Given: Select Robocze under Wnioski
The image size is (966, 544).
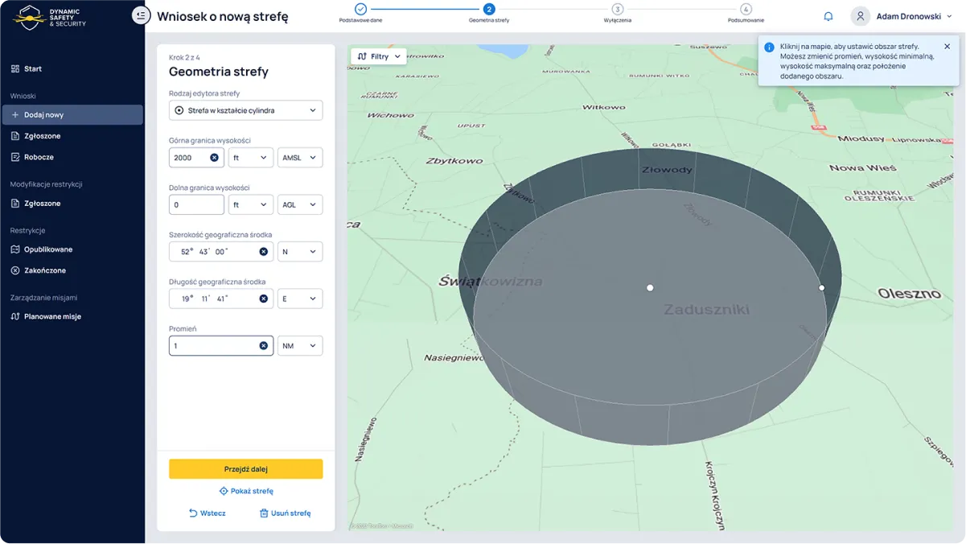Looking at the screenshot, I should tap(39, 157).
